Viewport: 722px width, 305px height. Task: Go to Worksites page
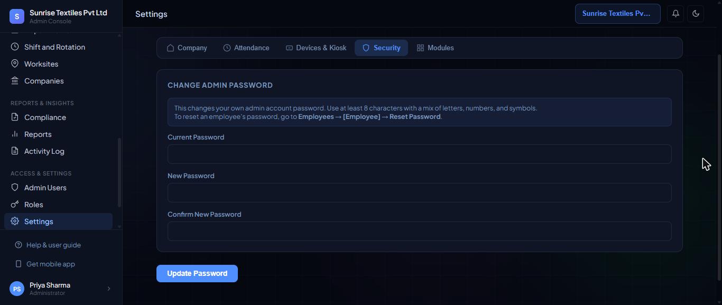coord(58,64)
